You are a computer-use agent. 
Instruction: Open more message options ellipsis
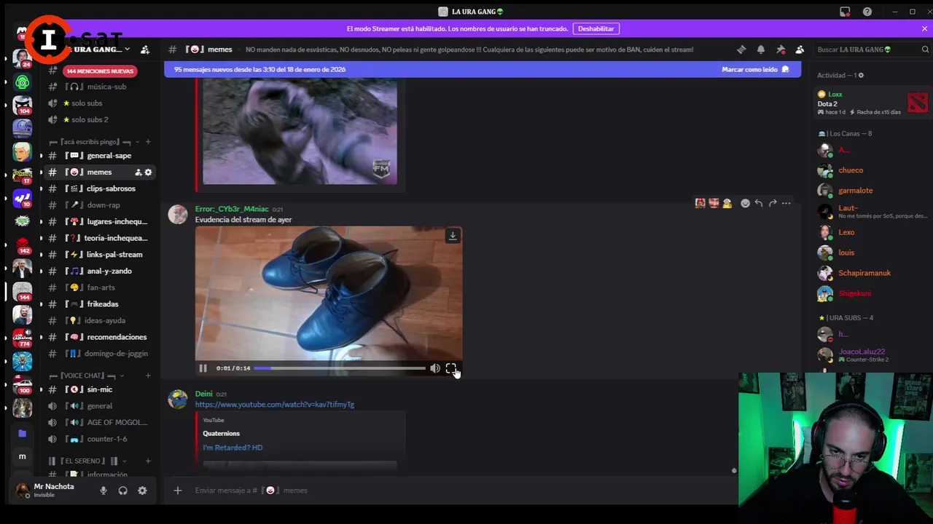tap(786, 203)
